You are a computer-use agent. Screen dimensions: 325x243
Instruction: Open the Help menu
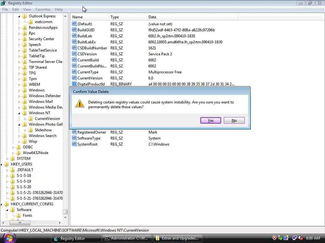coord(59,9)
